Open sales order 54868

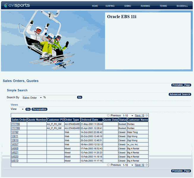coord(15,148)
